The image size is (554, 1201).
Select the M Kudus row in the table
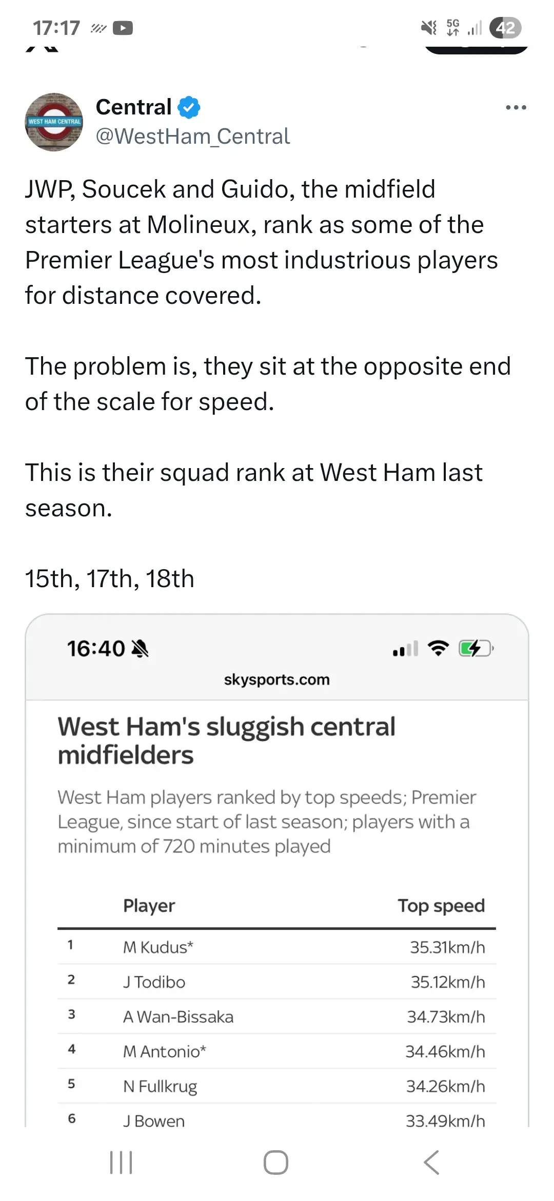(276, 947)
